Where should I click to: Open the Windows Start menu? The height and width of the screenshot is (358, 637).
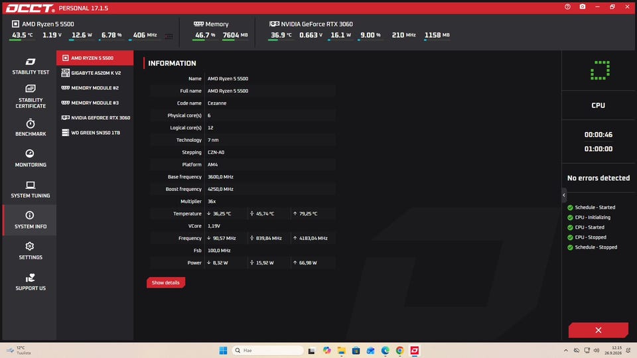coord(223,350)
